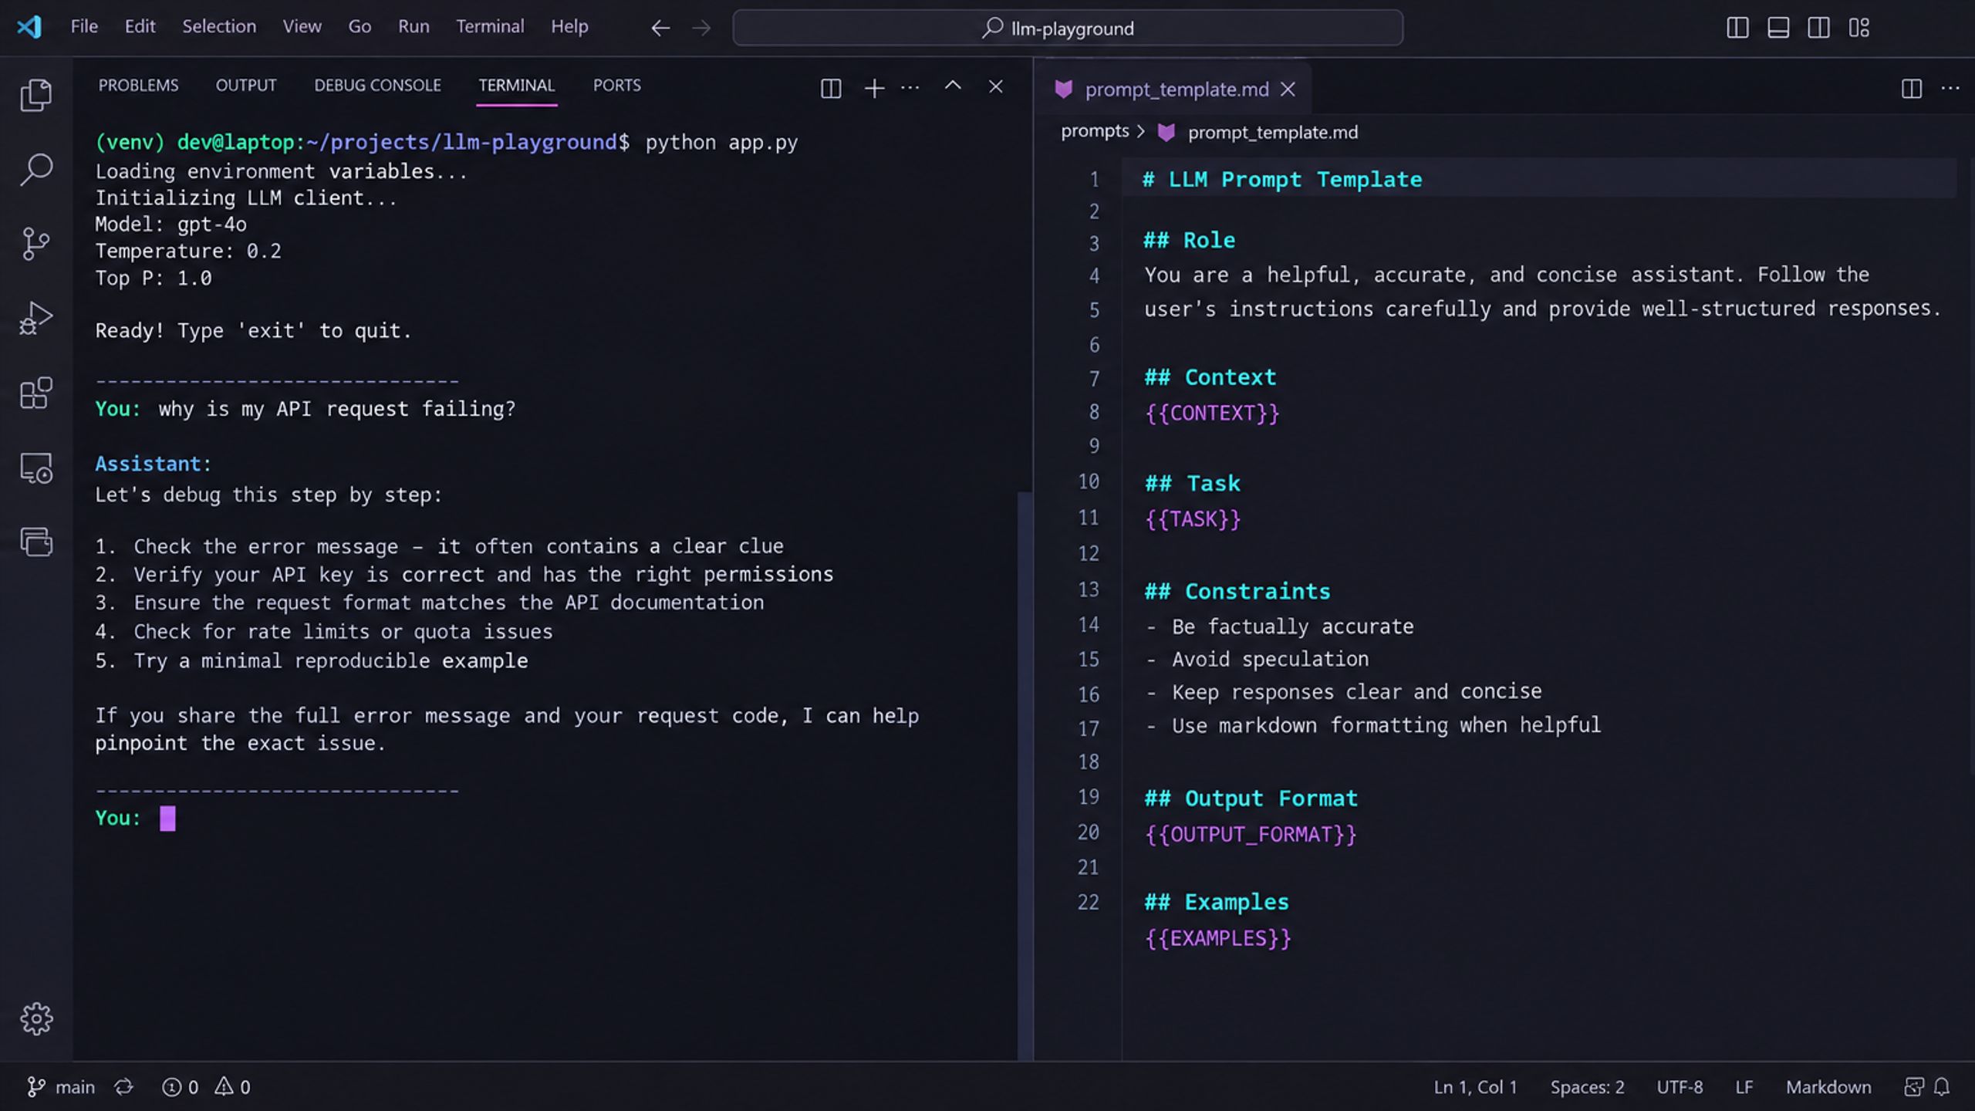Open the File menu
Image resolution: width=1975 pixels, height=1111 pixels.
(x=84, y=27)
